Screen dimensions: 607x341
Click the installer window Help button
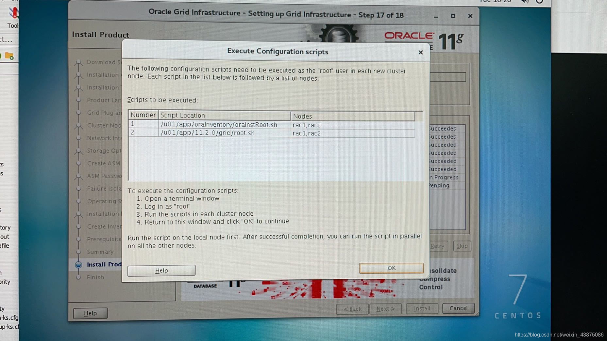click(91, 313)
